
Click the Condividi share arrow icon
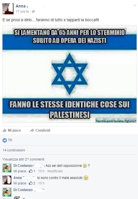(x=32, y=130)
